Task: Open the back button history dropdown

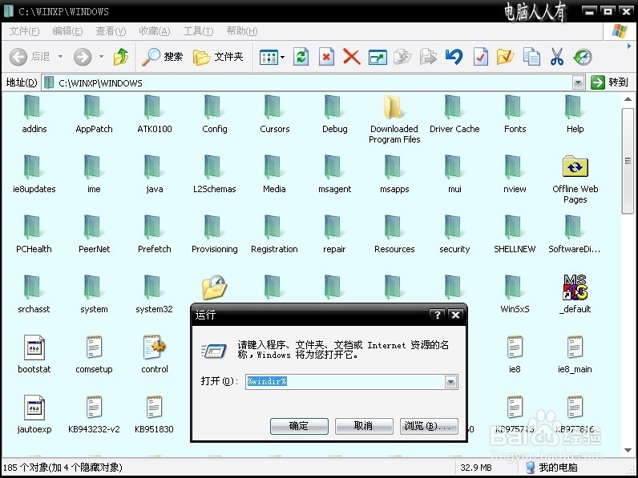Action: [x=60, y=57]
